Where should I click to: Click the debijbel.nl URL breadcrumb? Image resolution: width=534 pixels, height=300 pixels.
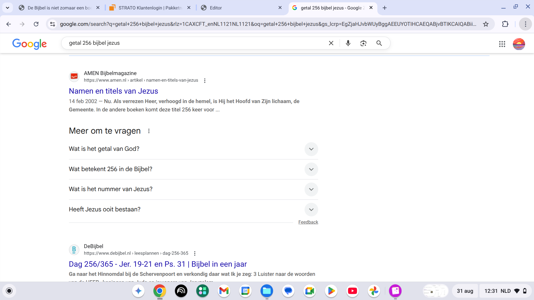(x=136, y=253)
